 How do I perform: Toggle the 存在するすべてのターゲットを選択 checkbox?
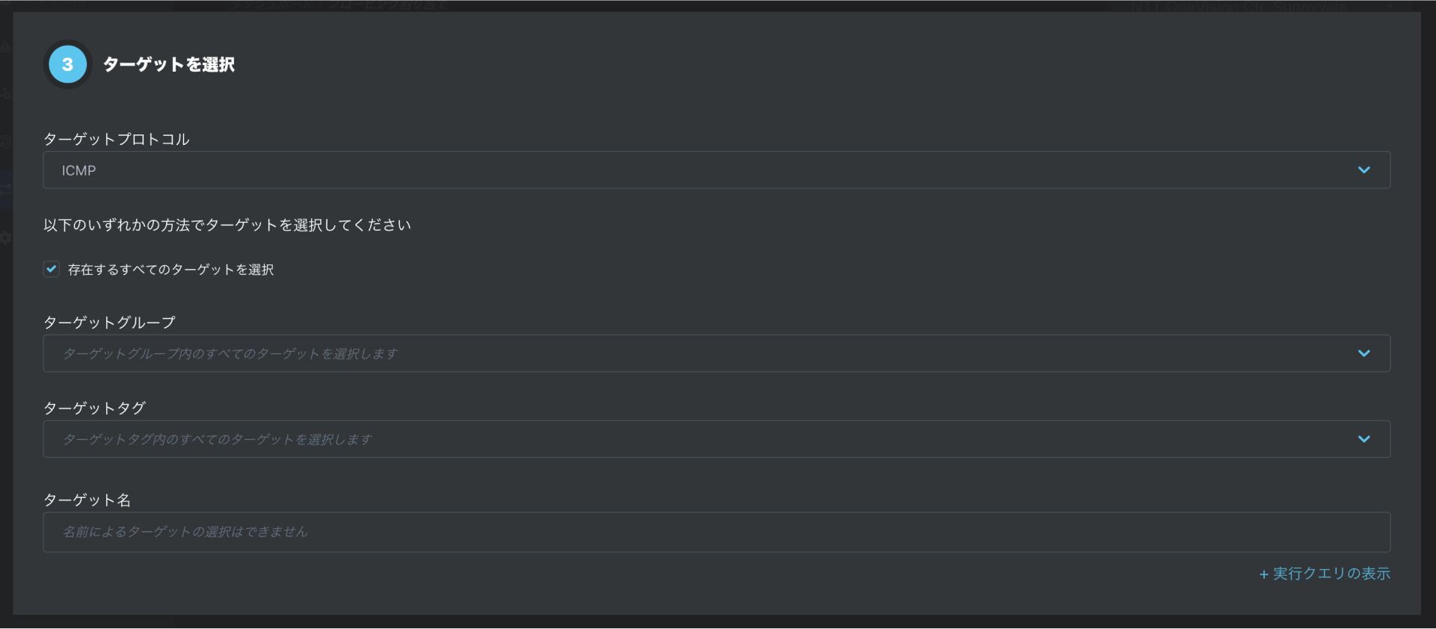click(52, 269)
